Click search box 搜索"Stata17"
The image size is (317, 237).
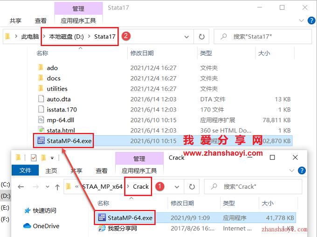262,36
